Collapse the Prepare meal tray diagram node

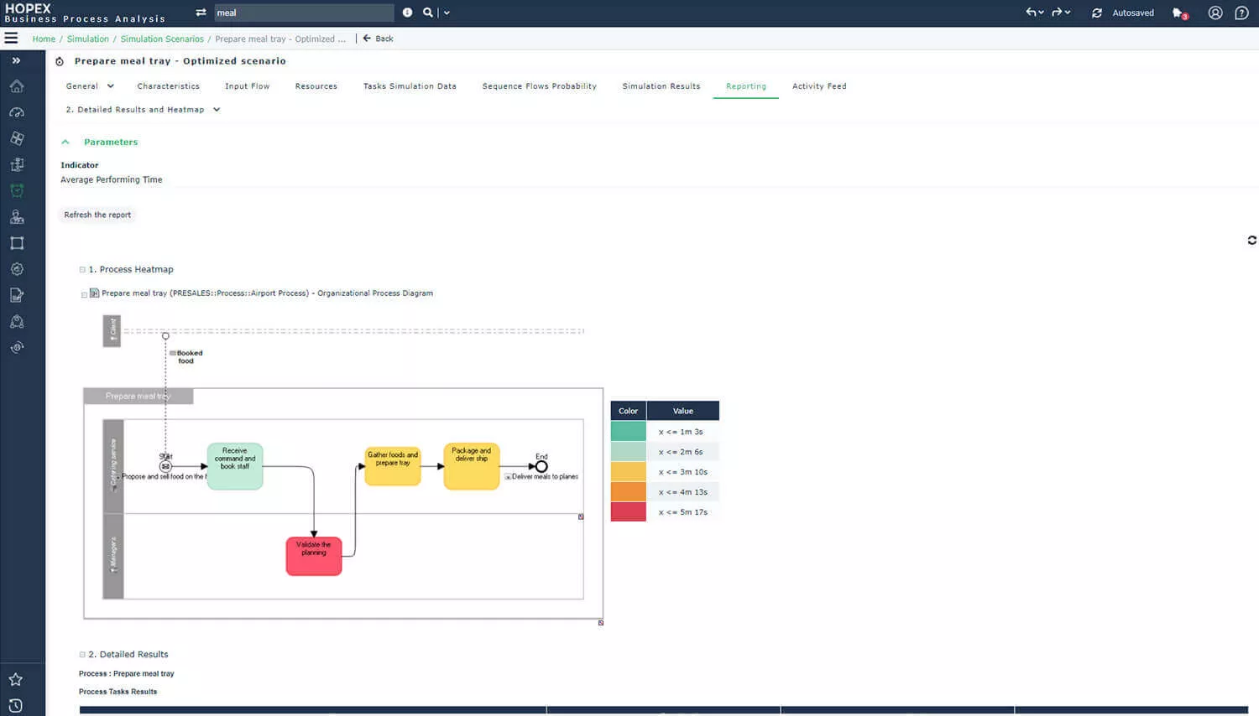pyautogui.click(x=84, y=294)
